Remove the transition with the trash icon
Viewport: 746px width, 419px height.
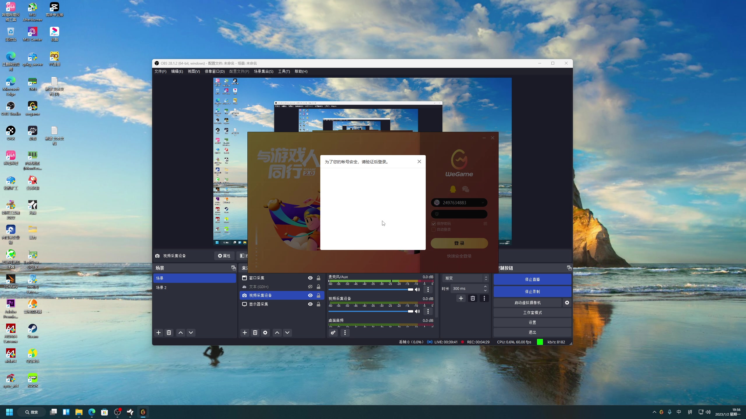tap(473, 298)
